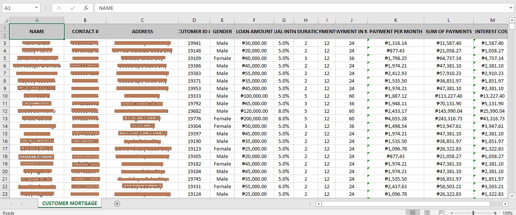Switch to Page Layout view icon

pos(427,213)
